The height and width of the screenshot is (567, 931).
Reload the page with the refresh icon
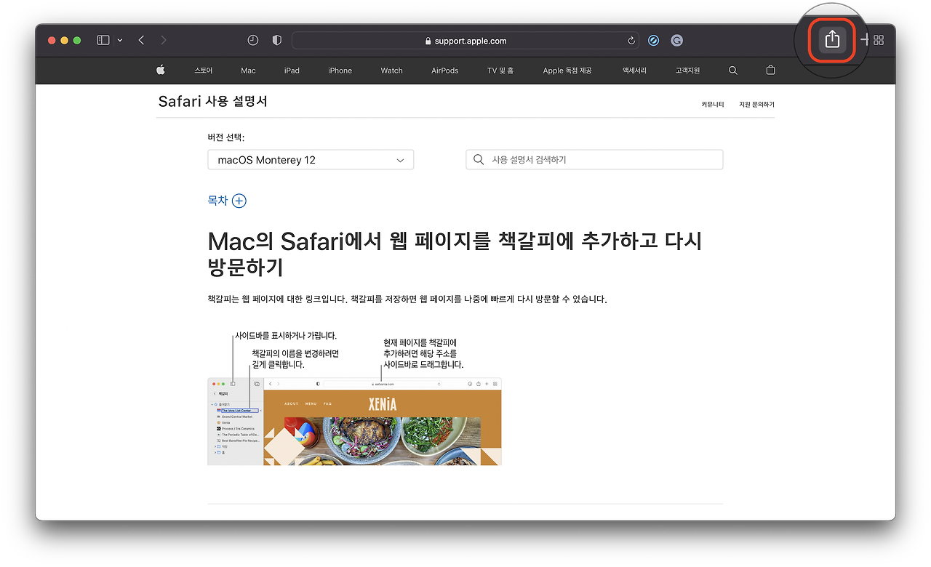[x=631, y=41]
